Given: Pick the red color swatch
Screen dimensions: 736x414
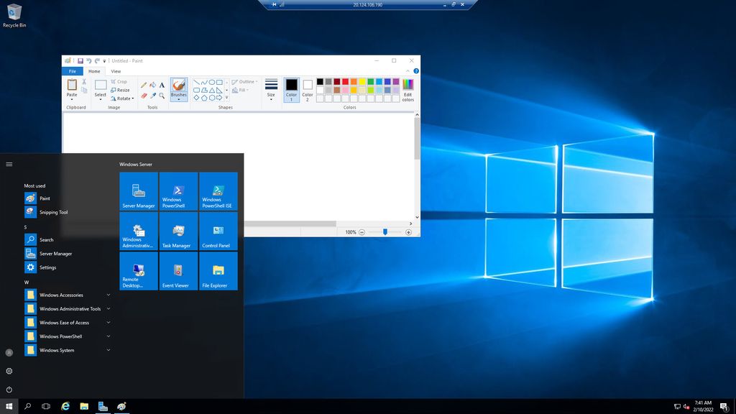Looking at the screenshot, I should point(346,82).
